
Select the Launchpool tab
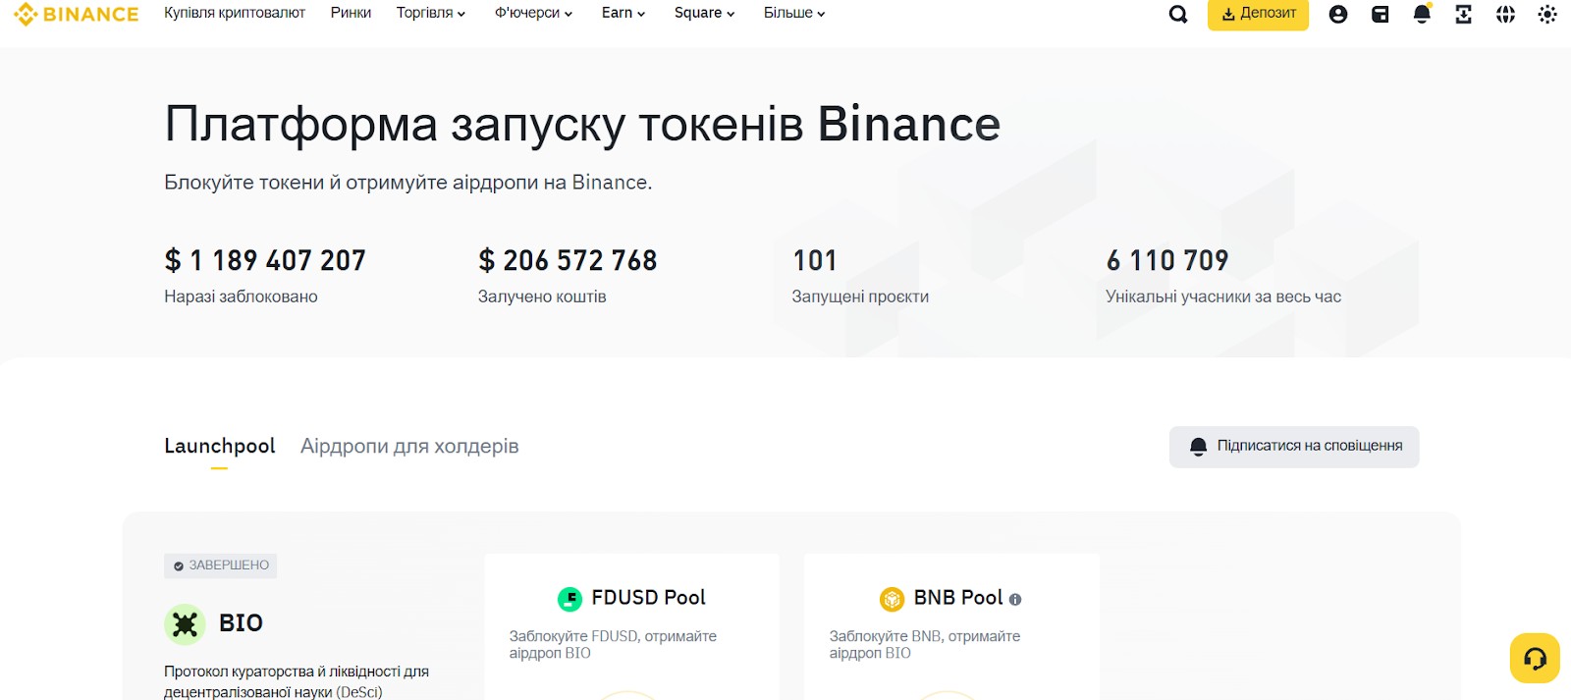coord(220,446)
